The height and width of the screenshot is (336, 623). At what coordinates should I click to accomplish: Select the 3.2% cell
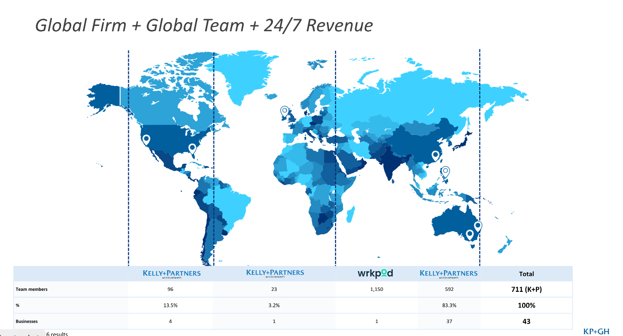point(274,305)
